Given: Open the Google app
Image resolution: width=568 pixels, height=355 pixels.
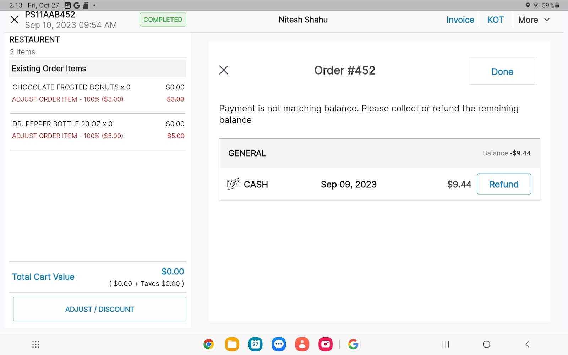Looking at the screenshot, I should click(x=353, y=344).
